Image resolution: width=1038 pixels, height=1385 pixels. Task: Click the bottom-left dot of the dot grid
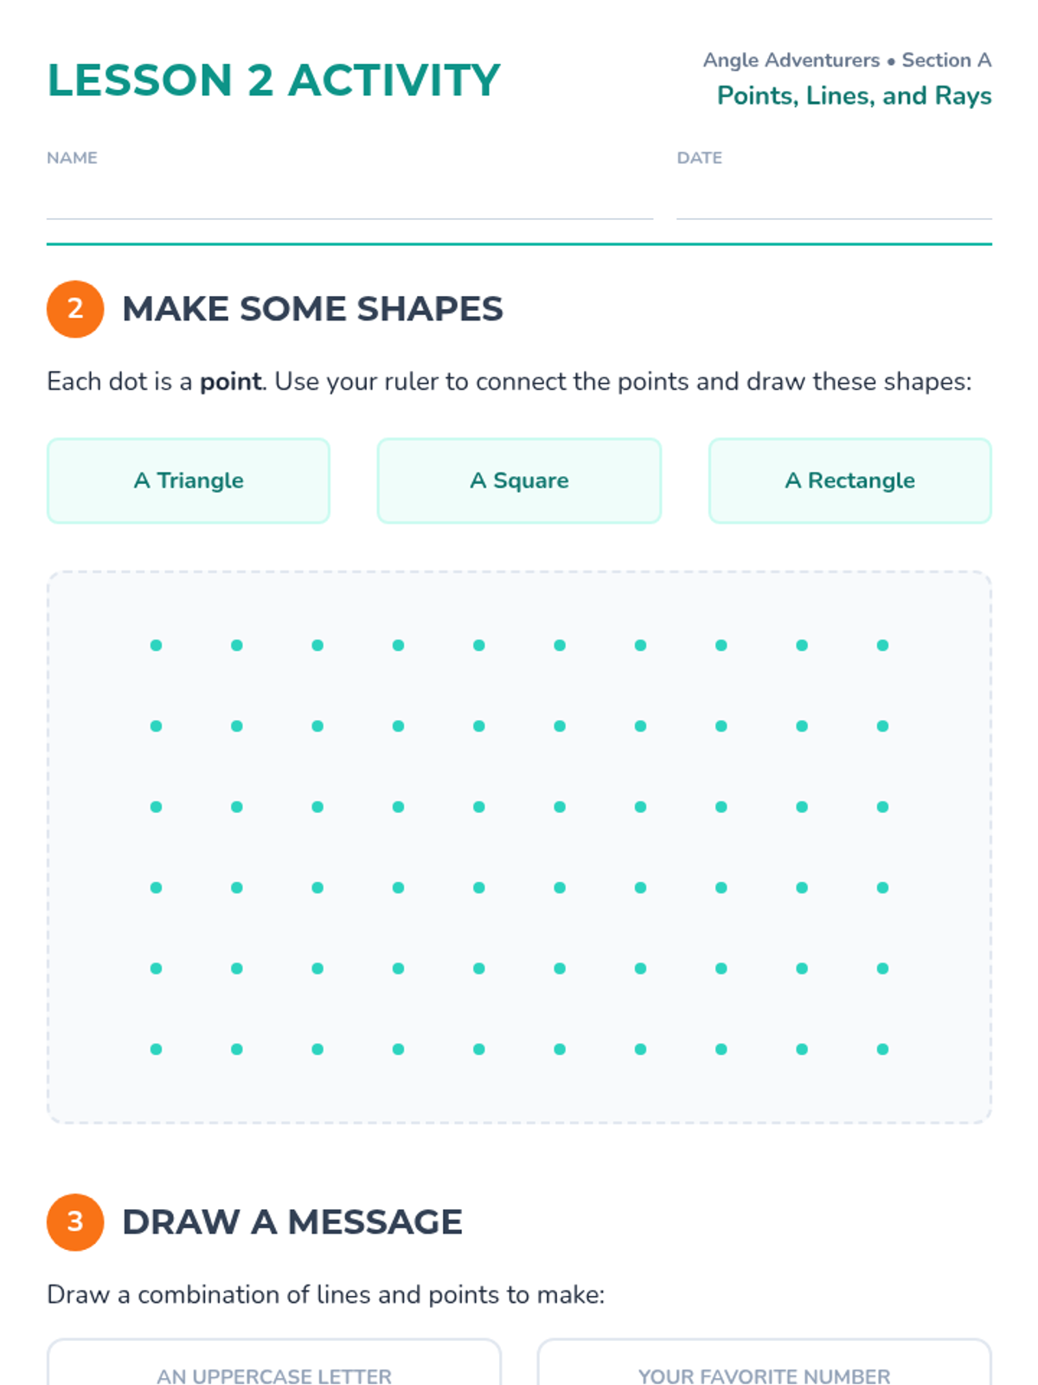156,1049
